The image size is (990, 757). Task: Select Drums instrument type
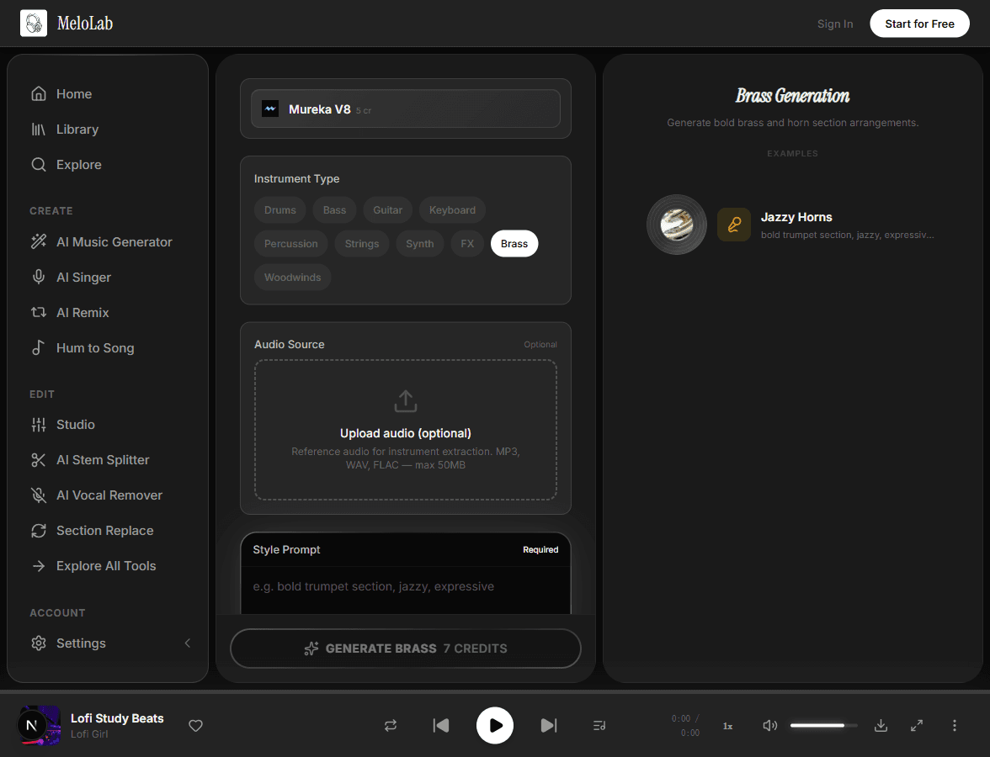click(x=279, y=210)
